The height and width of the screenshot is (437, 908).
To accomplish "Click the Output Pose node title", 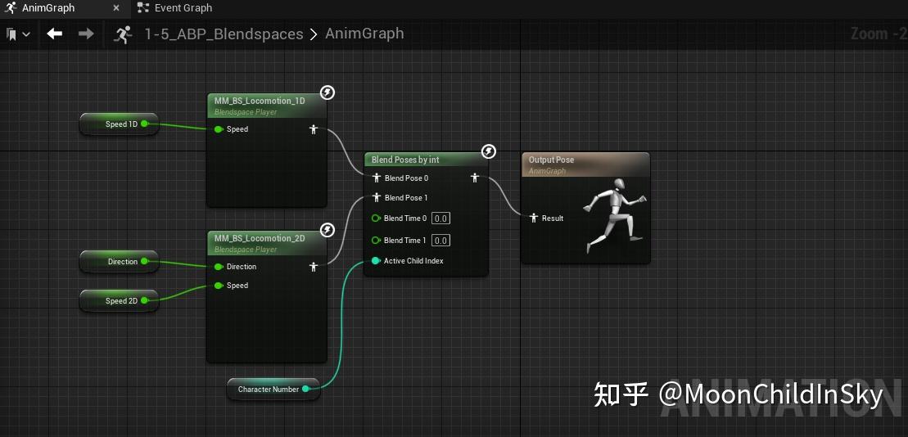I will (551, 160).
